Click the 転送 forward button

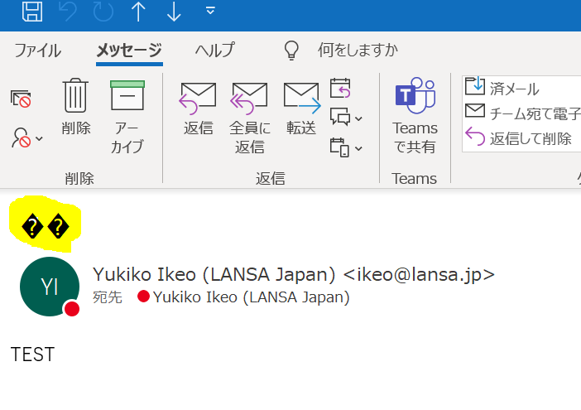point(301,109)
